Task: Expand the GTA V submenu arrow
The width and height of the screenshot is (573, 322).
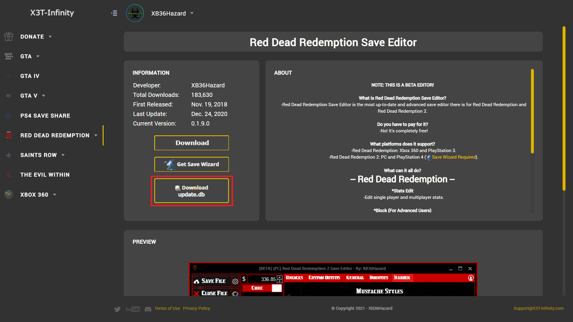Action: coord(44,96)
